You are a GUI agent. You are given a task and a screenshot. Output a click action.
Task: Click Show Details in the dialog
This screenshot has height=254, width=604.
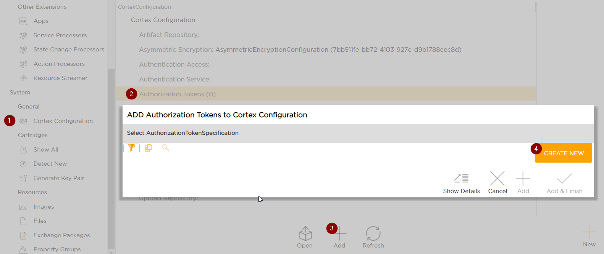click(461, 182)
